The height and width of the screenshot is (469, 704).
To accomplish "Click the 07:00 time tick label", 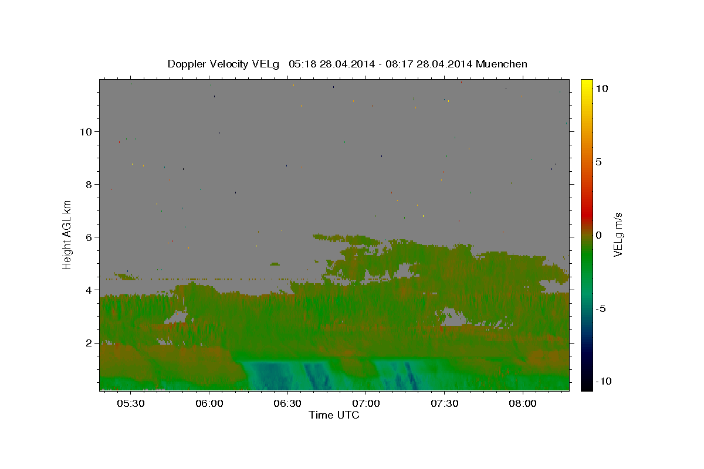I will 366,403.
